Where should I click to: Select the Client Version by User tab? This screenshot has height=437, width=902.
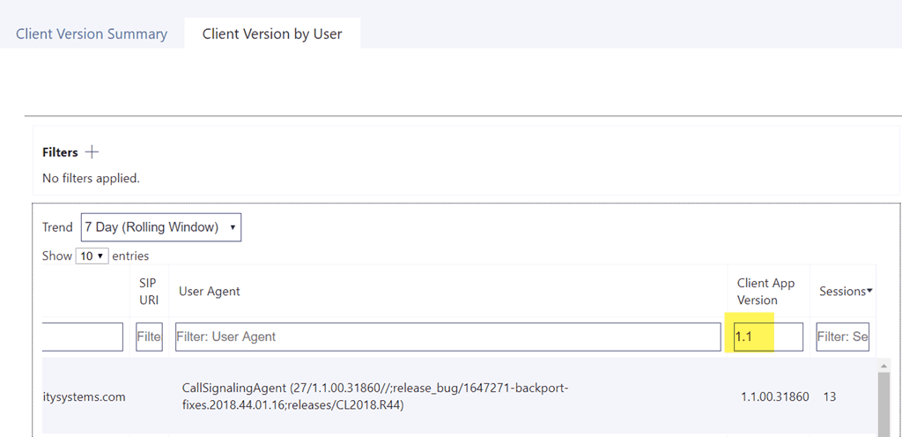[x=272, y=34]
